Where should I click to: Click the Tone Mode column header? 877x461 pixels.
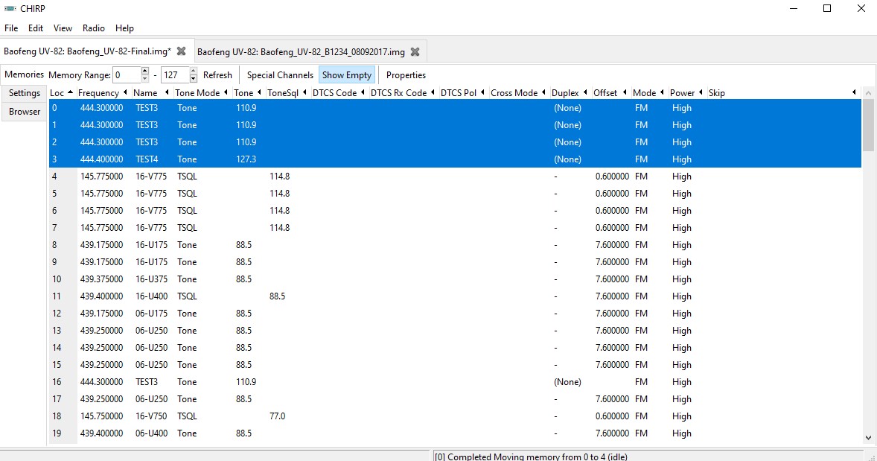201,93
